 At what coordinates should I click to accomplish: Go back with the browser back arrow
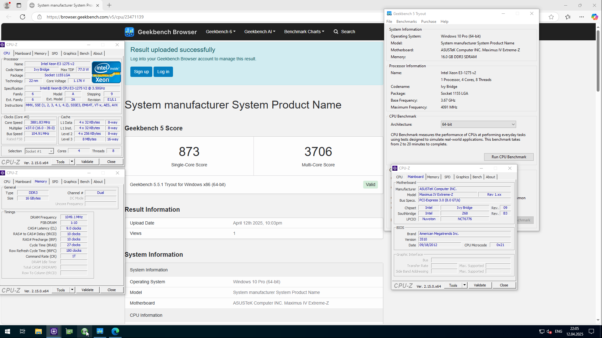coord(9,17)
